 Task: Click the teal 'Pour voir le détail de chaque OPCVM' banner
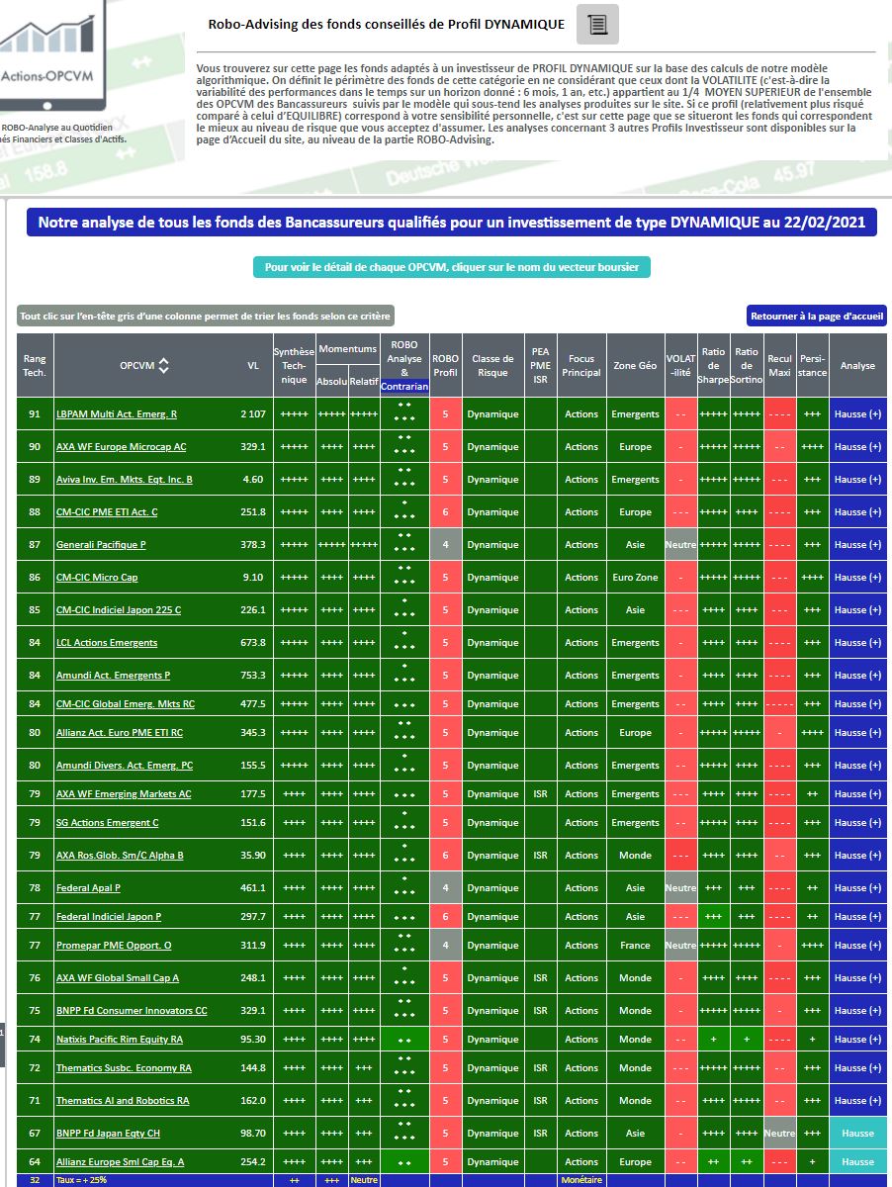(x=452, y=267)
